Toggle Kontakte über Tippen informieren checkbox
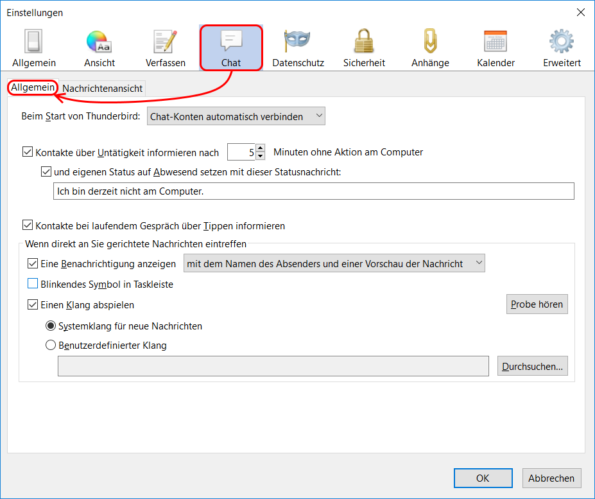Screen dimensions: 595x499 [28, 225]
